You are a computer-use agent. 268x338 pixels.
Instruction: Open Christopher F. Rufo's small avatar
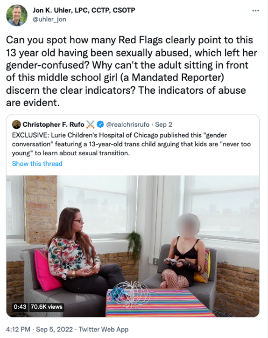point(16,124)
